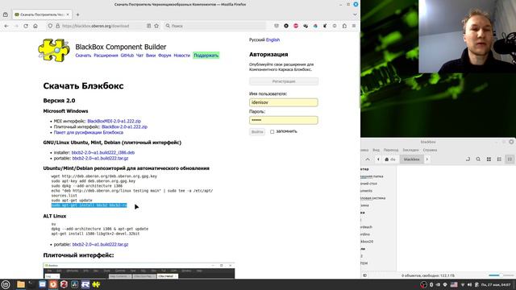This screenshot has height=290, width=516.
Task: Open new tab with plus button
Action: (x=77, y=14)
